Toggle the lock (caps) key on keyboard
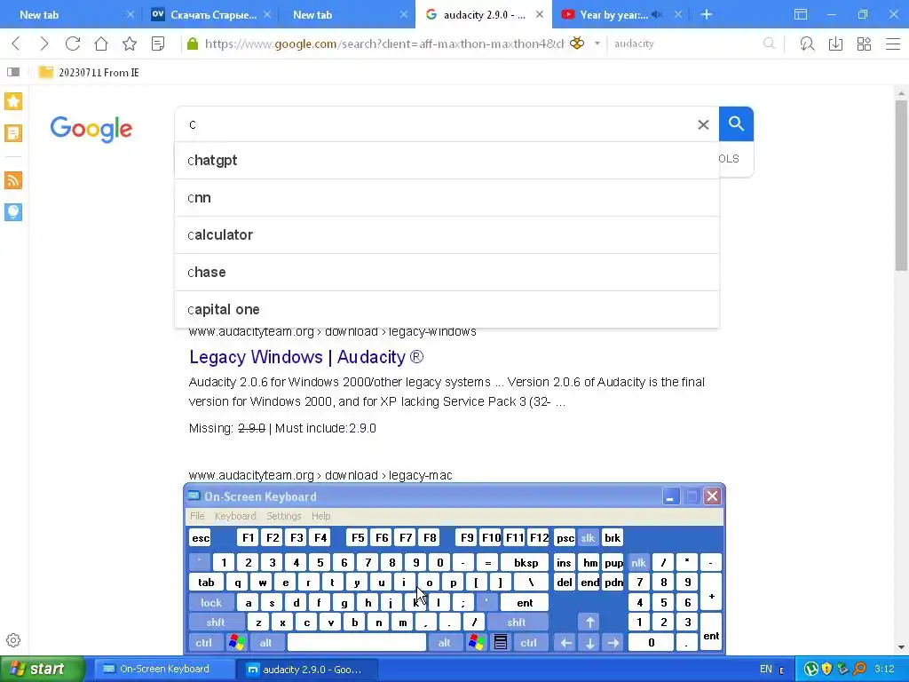909x682 pixels. pyautogui.click(x=211, y=603)
